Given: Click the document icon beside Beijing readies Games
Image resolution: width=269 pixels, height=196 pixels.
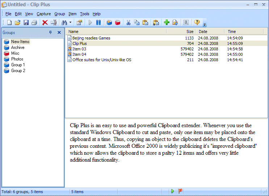Looking at the screenshot, I should click(x=70, y=38).
